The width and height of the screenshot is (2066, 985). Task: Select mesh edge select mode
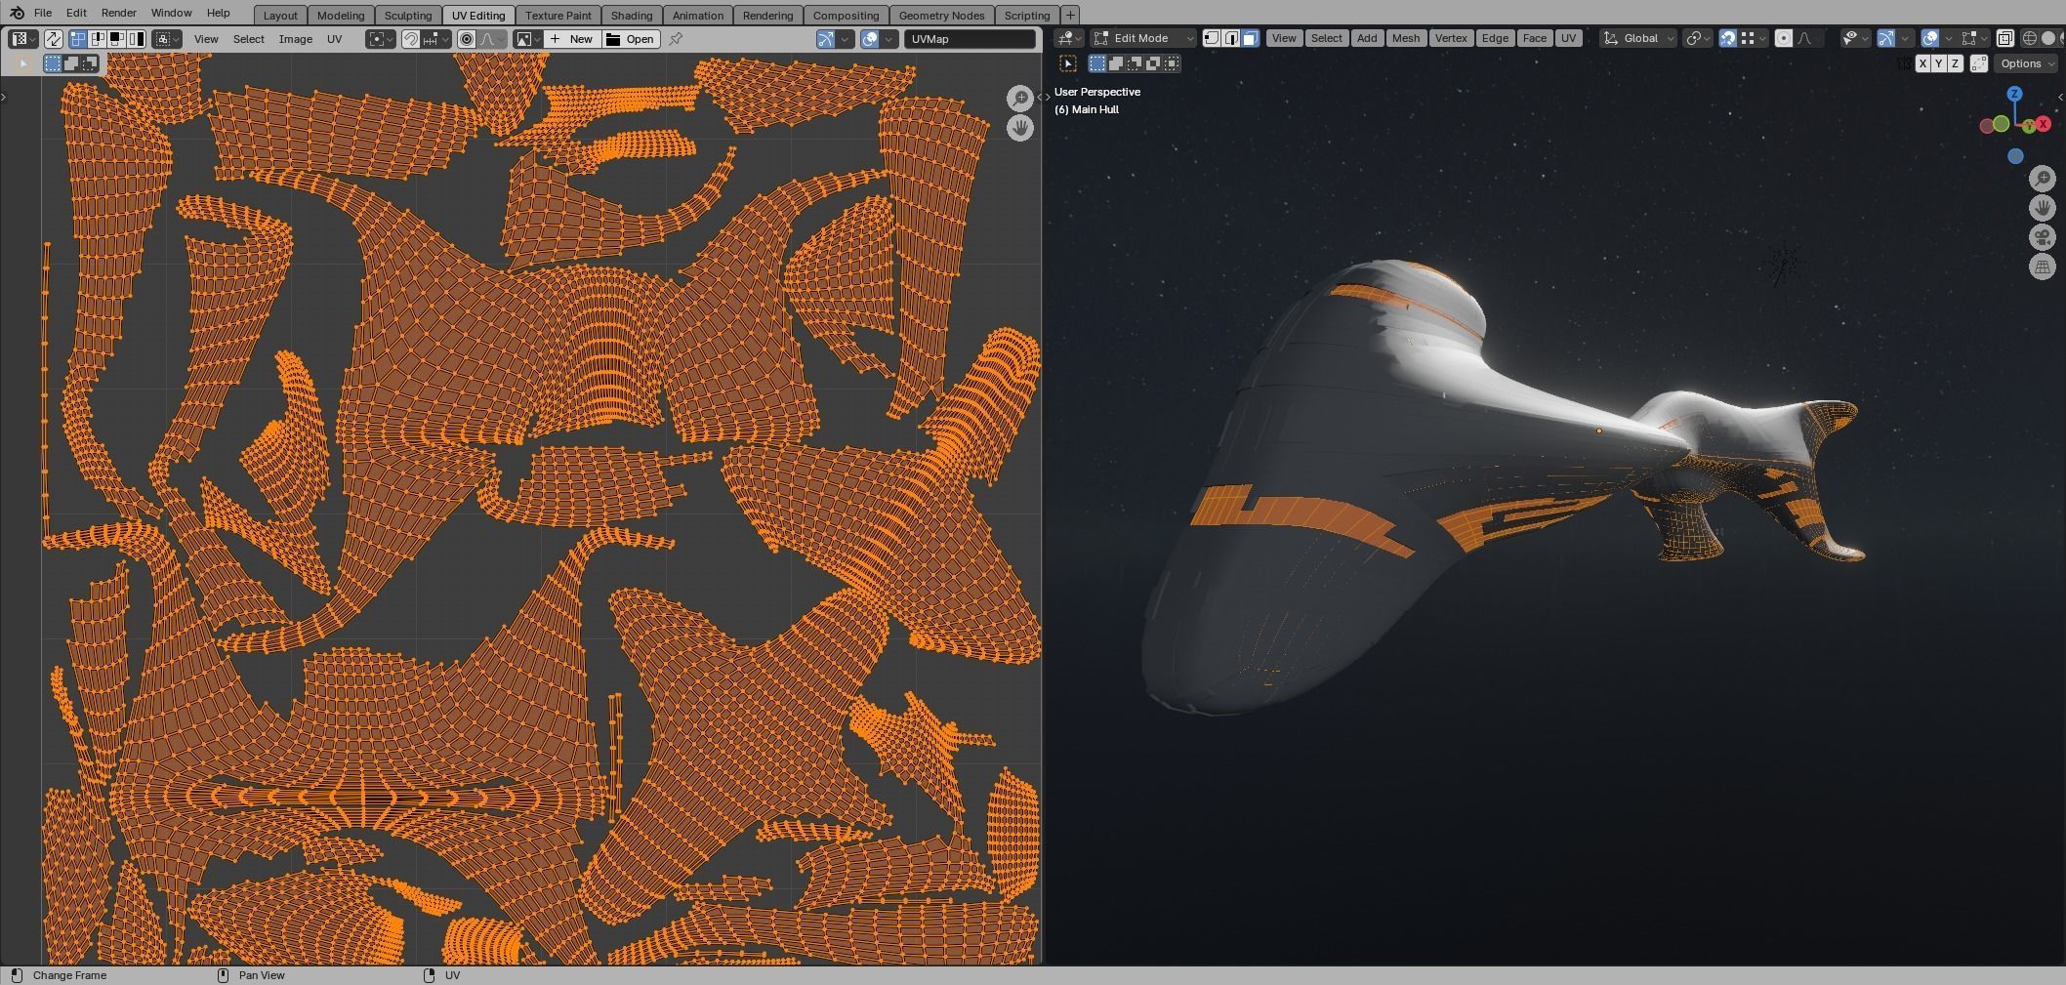click(1231, 38)
